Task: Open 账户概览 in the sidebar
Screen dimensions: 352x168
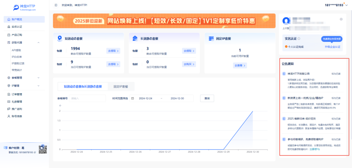Action: pyautogui.click(x=24, y=19)
